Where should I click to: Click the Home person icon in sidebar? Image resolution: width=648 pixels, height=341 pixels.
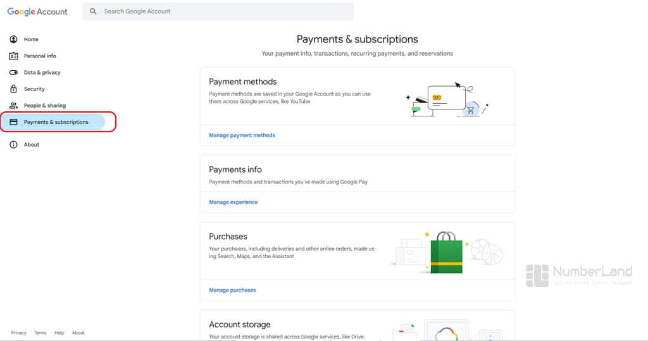(14, 39)
